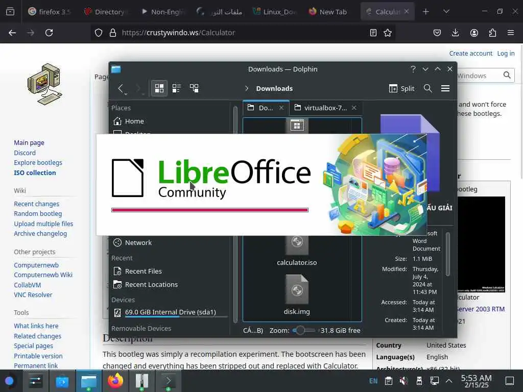Open a new Firefox tab
The width and height of the screenshot is (523, 392).
tap(425, 12)
